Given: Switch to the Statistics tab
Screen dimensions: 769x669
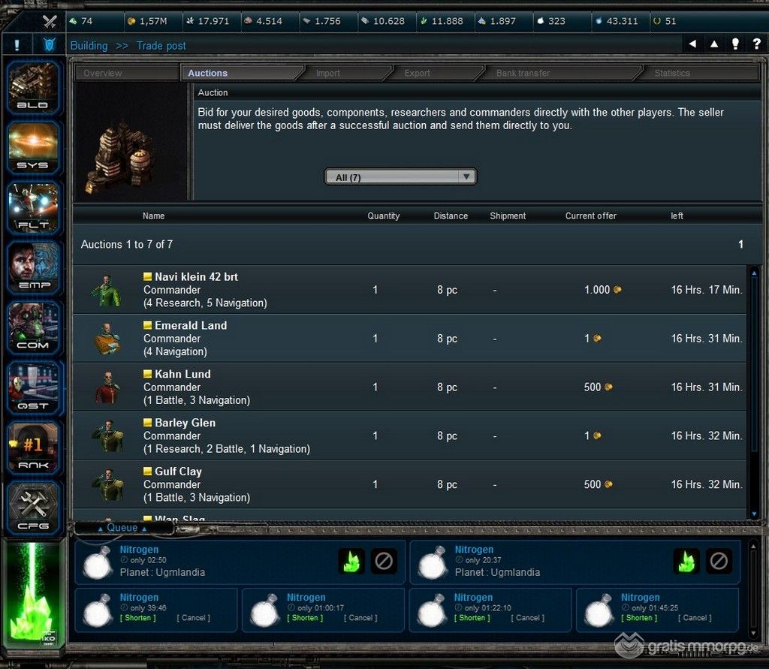Looking at the screenshot, I should [671, 74].
